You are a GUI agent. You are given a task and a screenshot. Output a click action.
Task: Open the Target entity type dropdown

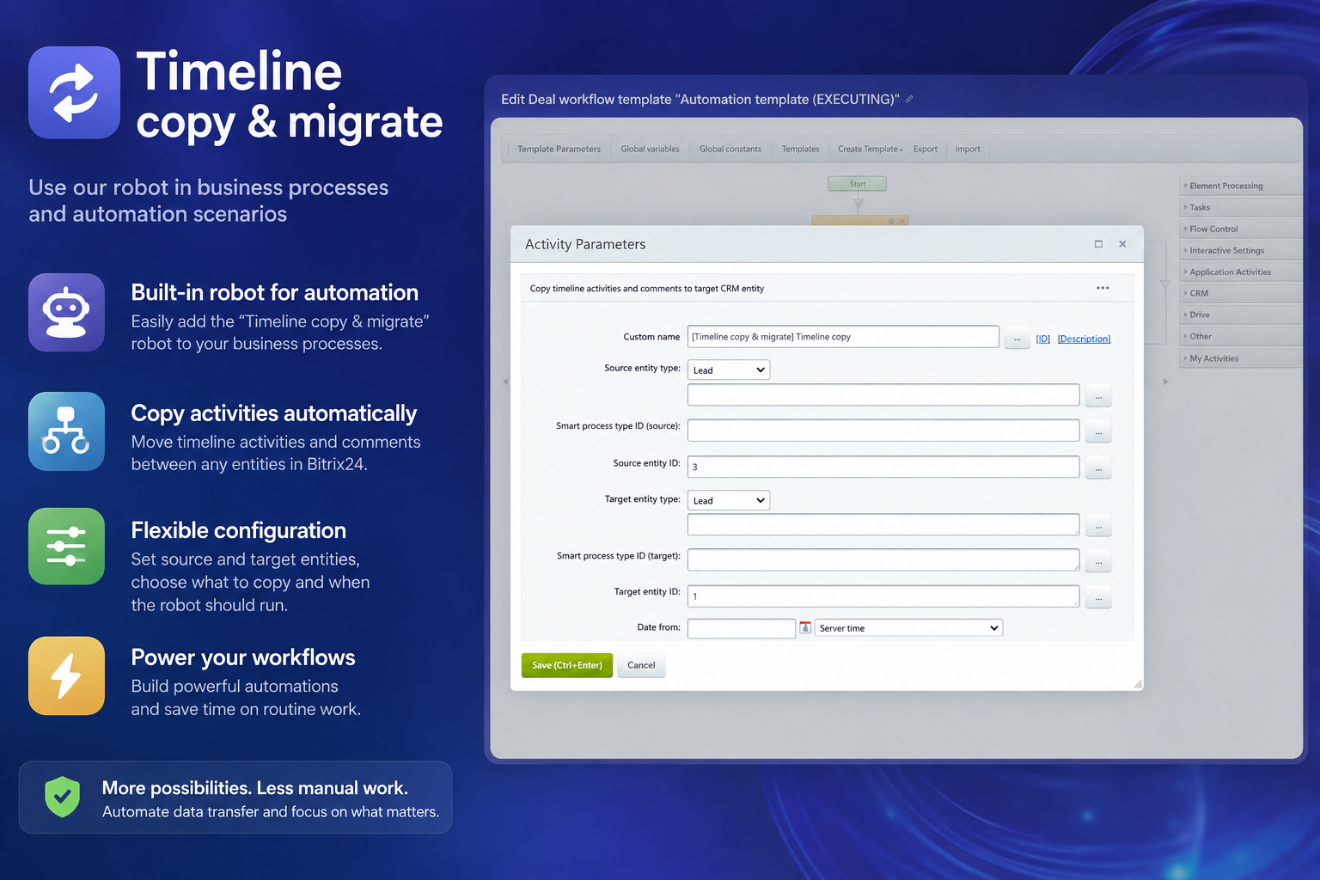click(729, 500)
